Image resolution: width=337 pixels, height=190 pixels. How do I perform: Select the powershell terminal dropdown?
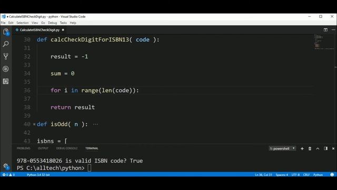[x=282, y=148]
